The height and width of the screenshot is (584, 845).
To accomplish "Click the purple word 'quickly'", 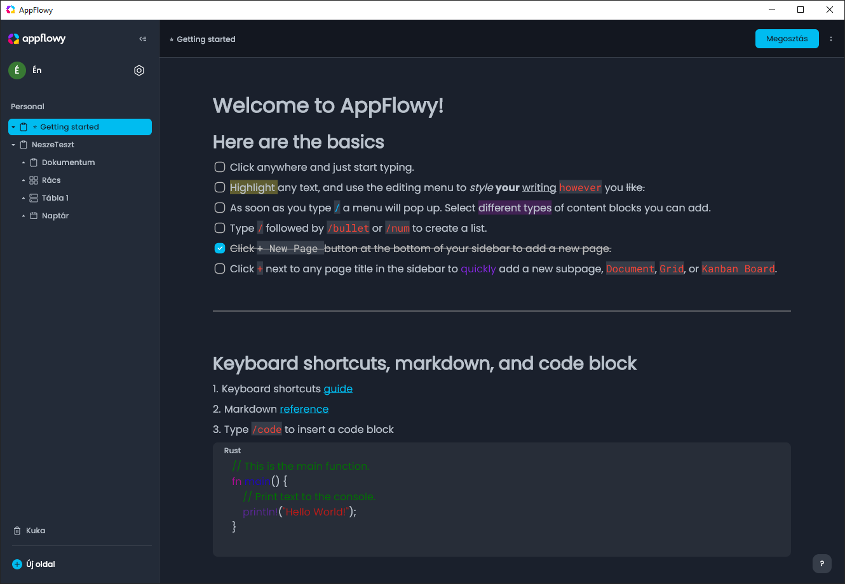I will click(478, 269).
